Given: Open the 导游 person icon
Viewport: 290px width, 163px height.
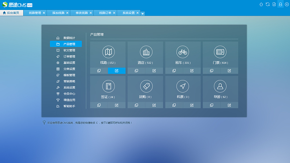Looking at the screenshot, I should click(x=220, y=86).
